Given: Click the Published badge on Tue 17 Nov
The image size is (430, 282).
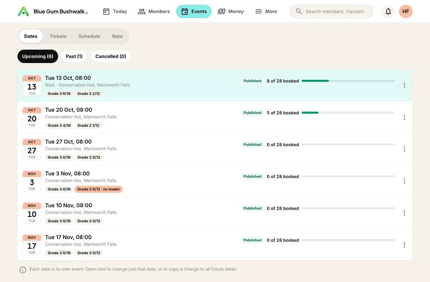Looking at the screenshot, I should point(252,240).
